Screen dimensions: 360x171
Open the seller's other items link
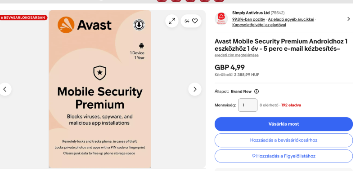coord(291,19)
